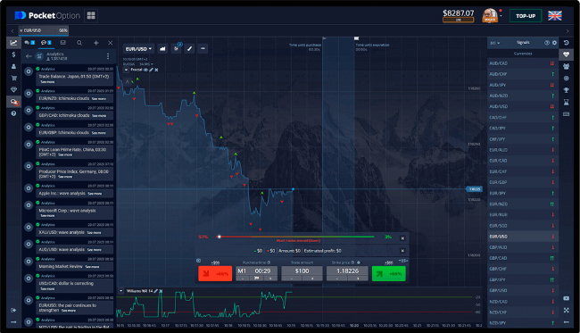Click the TOP-UP button
Image resolution: width=580 pixels, height=333 pixels.
[x=526, y=16]
